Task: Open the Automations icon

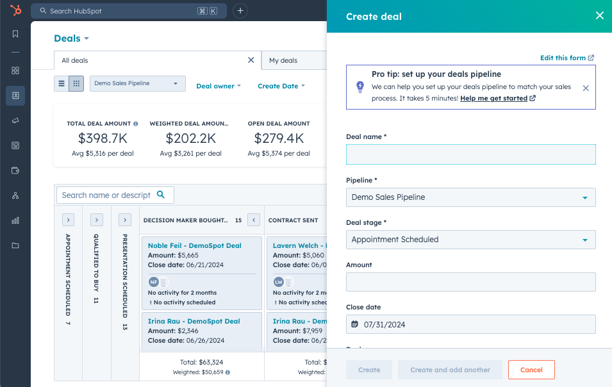Action: coord(15,196)
